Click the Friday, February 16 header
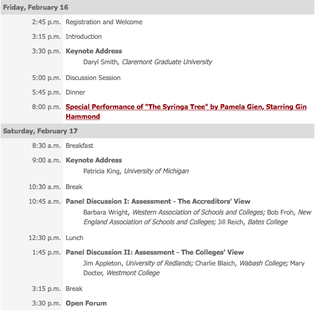Image resolution: width=315 pixels, height=311 pixels. [36, 7]
